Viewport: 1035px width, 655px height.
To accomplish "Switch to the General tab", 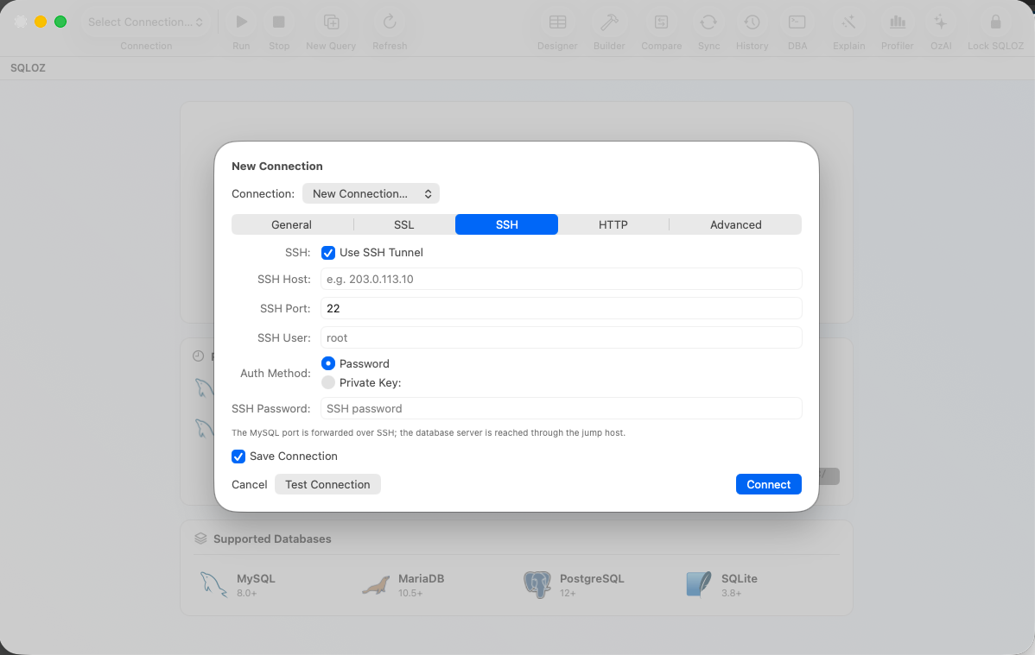I will tap(292, 224).
